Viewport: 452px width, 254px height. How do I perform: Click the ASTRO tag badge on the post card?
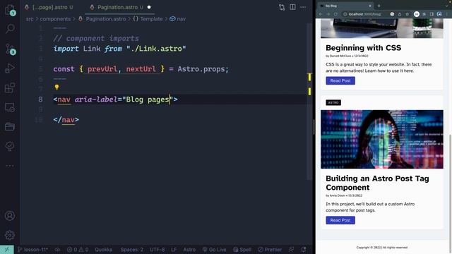pos(333,102)
